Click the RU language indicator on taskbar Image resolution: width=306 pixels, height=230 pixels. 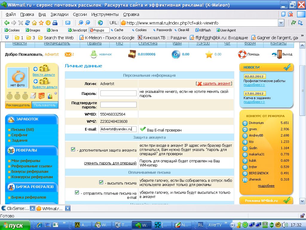click(x=201, y=225)
